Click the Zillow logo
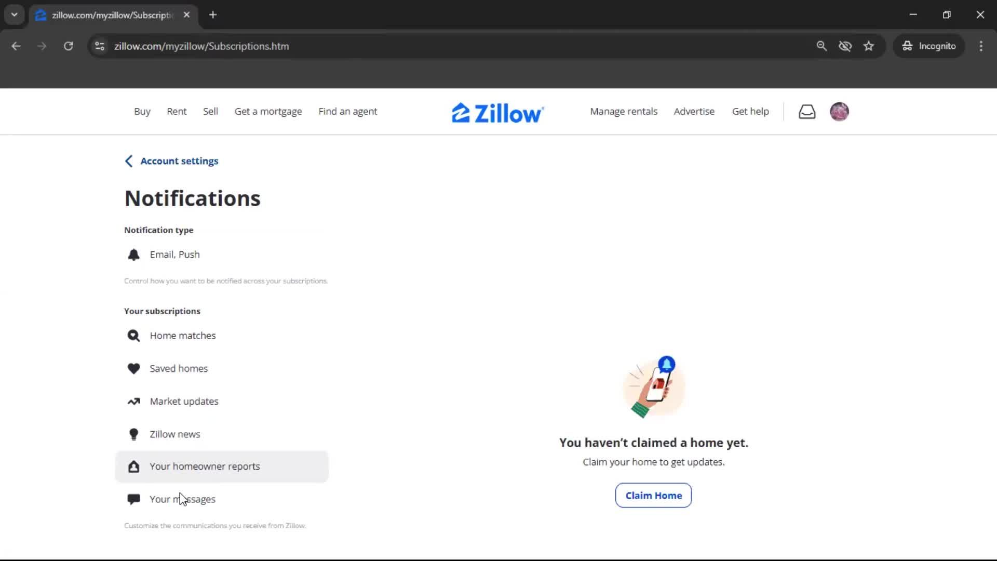This screenshot has width=997, height=561. coord(497,113)
